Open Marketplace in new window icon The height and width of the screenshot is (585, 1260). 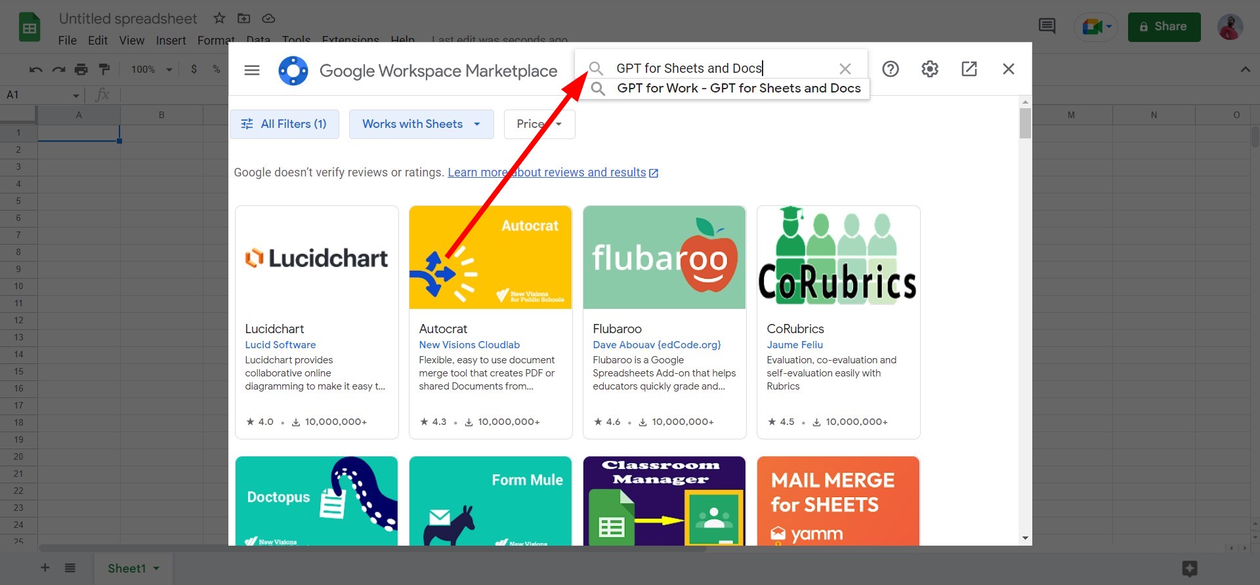click(969, 69)
